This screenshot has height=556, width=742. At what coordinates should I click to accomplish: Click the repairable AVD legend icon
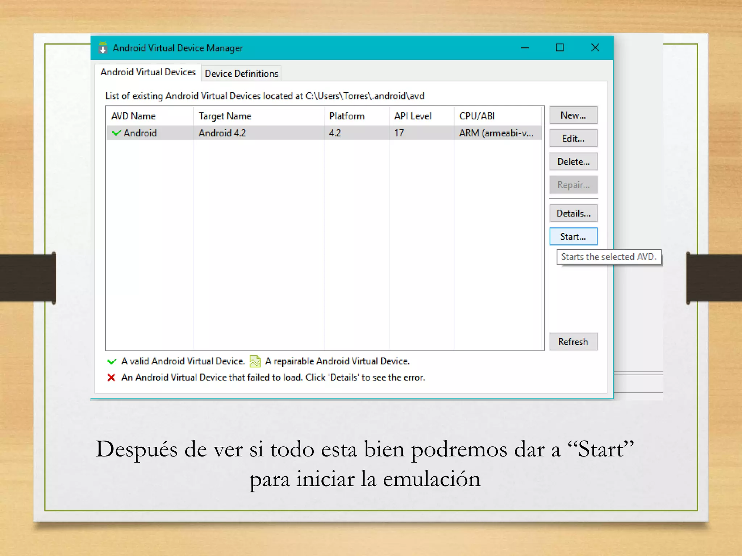[x=255, y=361]
